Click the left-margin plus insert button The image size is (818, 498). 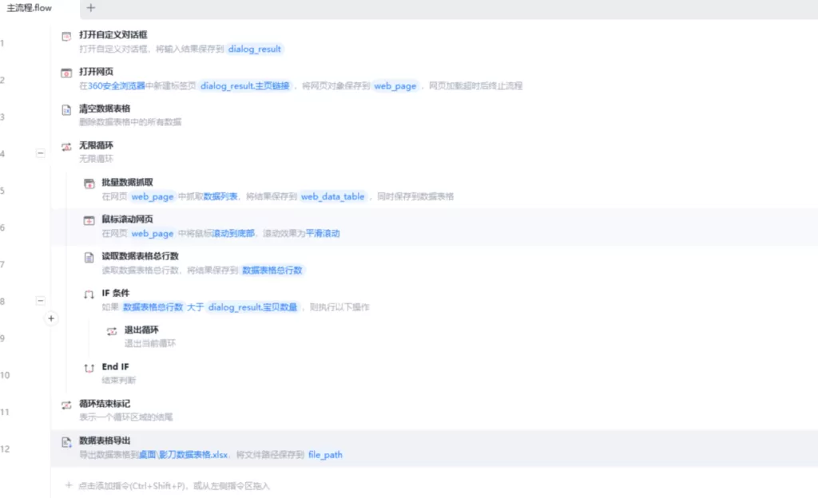(51, 318)
